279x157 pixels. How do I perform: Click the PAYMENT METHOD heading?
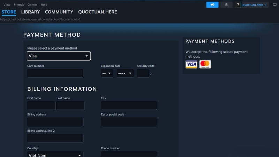(x=52, y=35)
